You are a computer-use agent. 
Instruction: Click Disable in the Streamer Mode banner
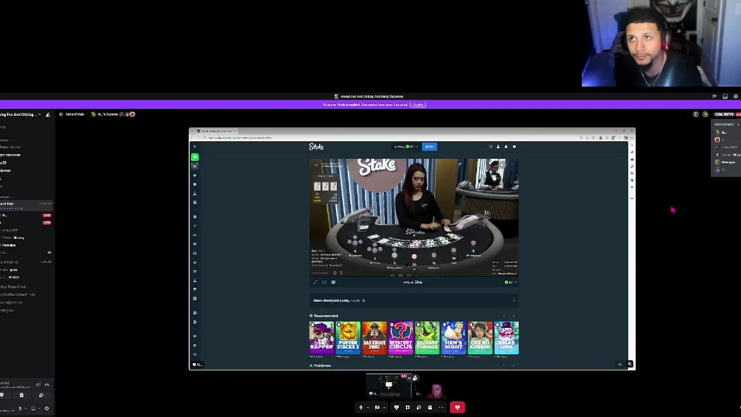pos(418,105)
